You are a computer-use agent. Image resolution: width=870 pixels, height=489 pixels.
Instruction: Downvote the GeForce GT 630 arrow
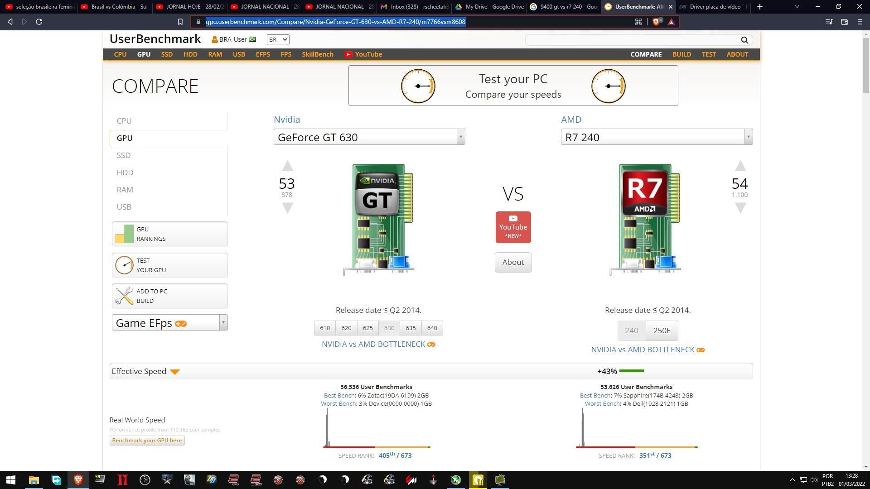tap(287, 208)
